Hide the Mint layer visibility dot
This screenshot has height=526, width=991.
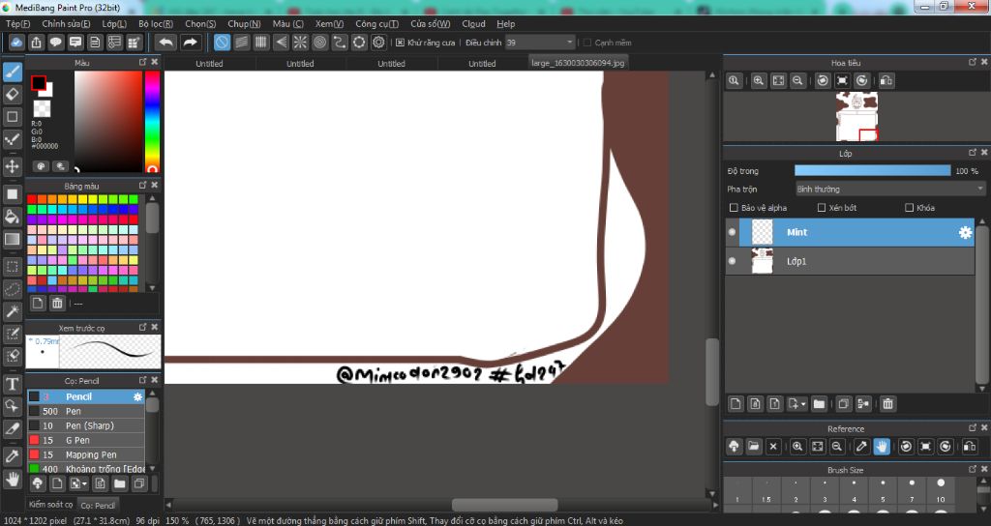(732, 232)
